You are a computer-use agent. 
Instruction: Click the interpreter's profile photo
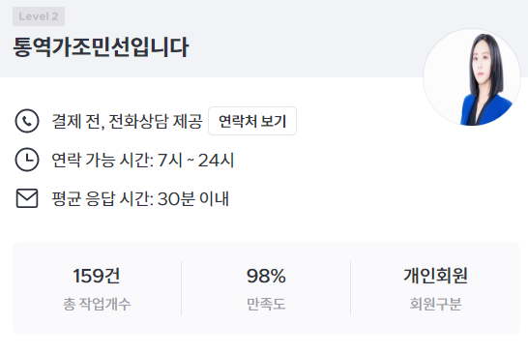[x=472, y=77]
